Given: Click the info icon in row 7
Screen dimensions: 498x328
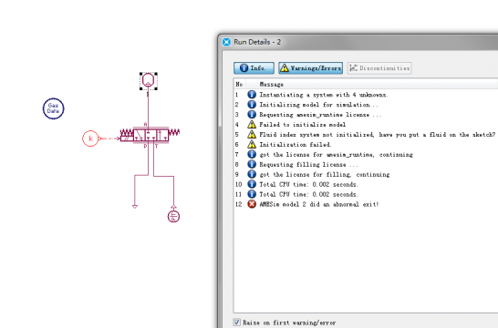Looking at the screenshot, I should pos(252,155).
